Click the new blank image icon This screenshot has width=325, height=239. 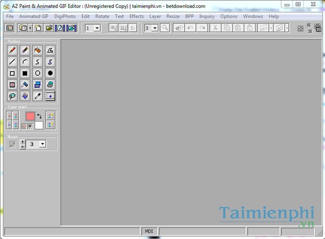click(38, 28)
